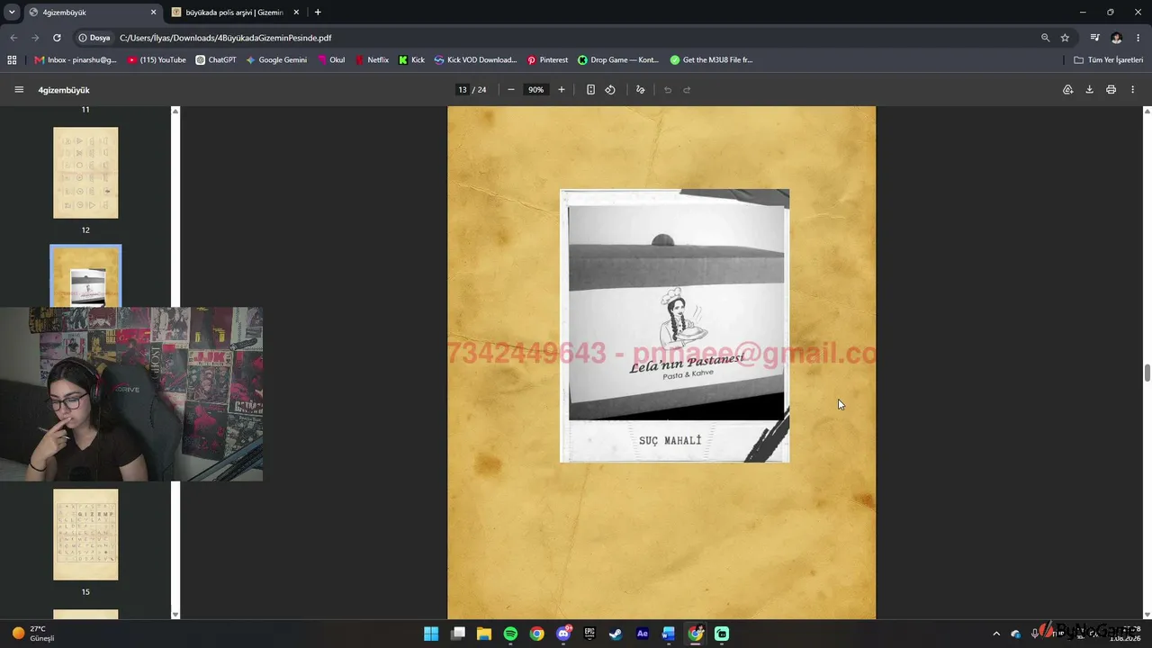1152x648 pixels.
Task: Click the 90% zoom level field
Action: pos(536,90)
